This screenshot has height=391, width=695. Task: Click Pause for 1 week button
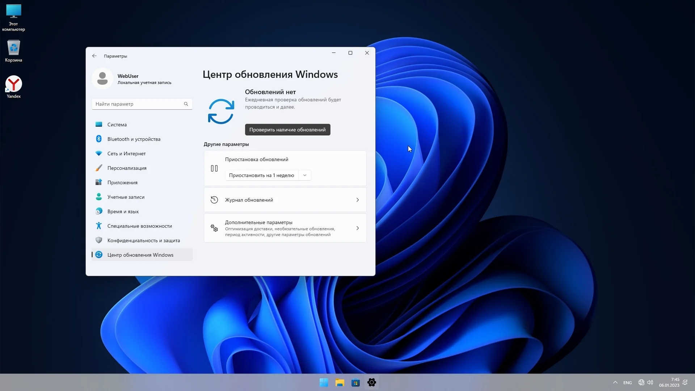coord(261,175)
